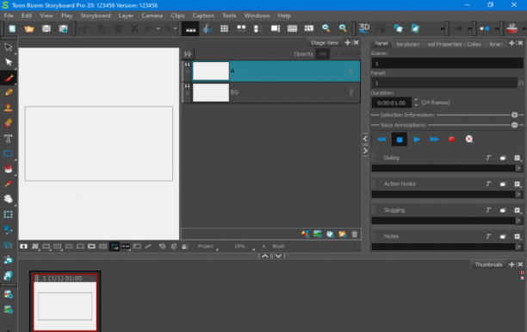Toggle lock on BG layer

coord(187,93)
